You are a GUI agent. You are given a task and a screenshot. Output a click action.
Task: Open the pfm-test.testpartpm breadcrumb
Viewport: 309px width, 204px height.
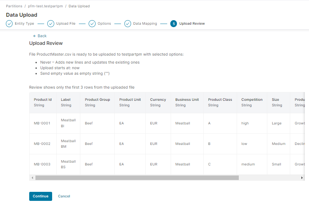coord(45,6)
